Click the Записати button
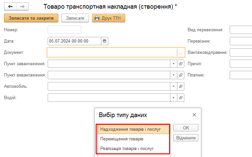The image size is (252, 157). 75,18
